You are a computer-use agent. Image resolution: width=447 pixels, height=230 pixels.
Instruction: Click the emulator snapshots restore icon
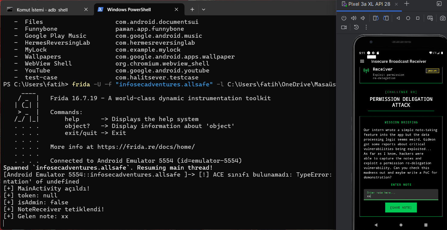click(x=356, y=27)
